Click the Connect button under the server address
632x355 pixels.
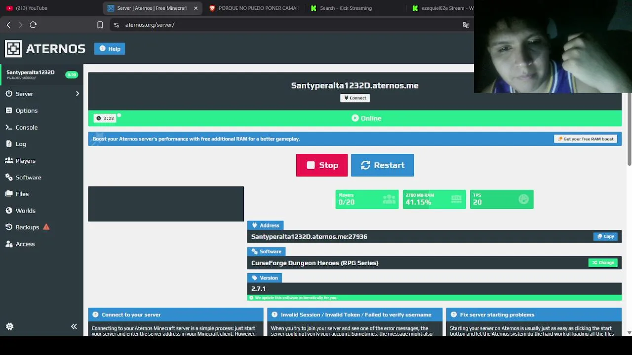(x=355, y=98)
